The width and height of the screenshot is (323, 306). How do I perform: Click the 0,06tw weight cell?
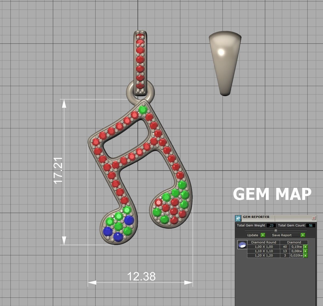[297, 251]
